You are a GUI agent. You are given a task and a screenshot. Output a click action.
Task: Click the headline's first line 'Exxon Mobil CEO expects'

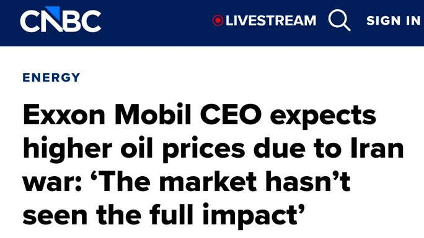(x=200, y=116)
